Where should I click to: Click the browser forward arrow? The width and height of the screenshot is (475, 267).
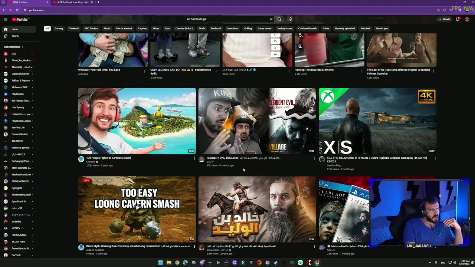coord(10,10)
